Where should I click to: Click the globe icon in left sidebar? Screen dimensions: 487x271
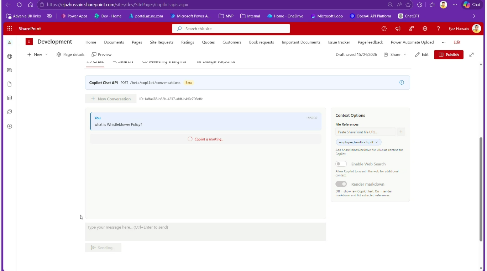pyautogui.click(x=10, y=56)
